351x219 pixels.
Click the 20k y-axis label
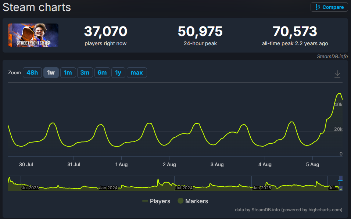click(338, 129)
